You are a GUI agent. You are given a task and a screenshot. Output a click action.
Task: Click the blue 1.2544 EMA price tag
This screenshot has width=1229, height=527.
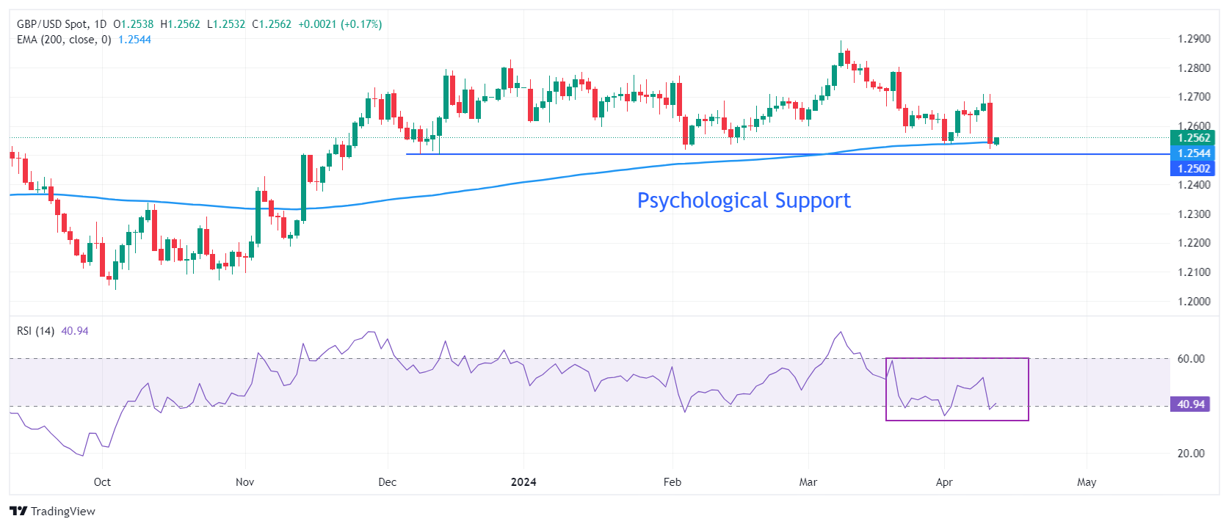point(1193,153)
